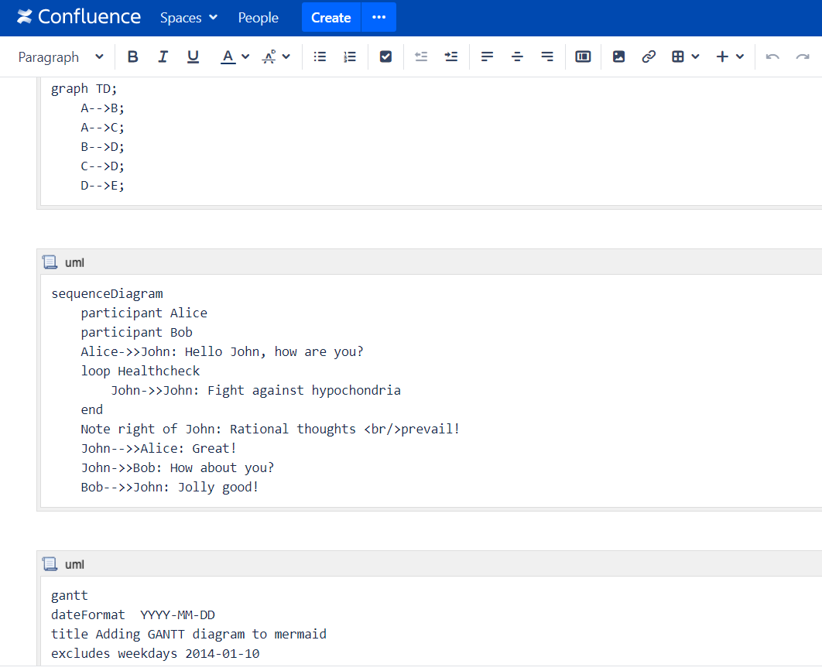Open the Paragraph style dropdown
This screenshot has height=671, width=822.
(60, 56)
